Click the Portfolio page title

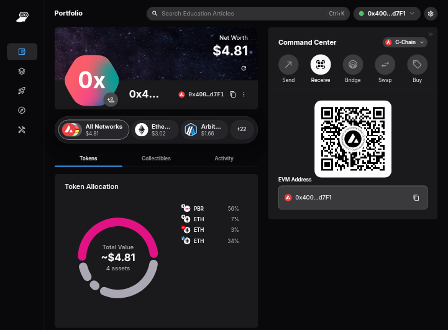[x=68, y=14]
